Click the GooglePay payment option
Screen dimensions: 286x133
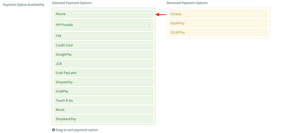[x=103, y=54]
